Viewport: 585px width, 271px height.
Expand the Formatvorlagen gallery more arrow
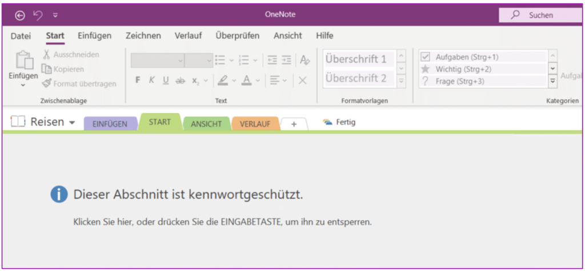coord(402,81)
